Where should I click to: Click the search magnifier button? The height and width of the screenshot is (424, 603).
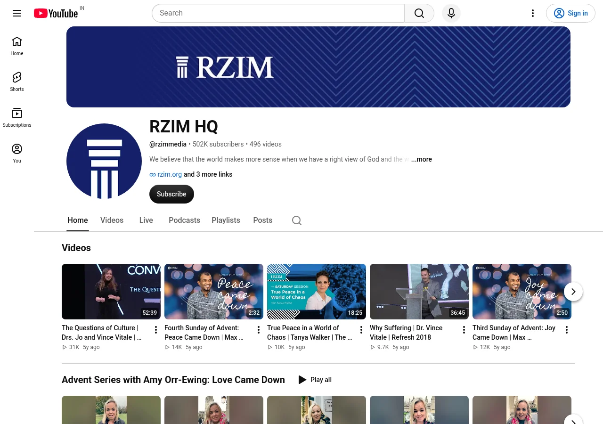(419, 13)
